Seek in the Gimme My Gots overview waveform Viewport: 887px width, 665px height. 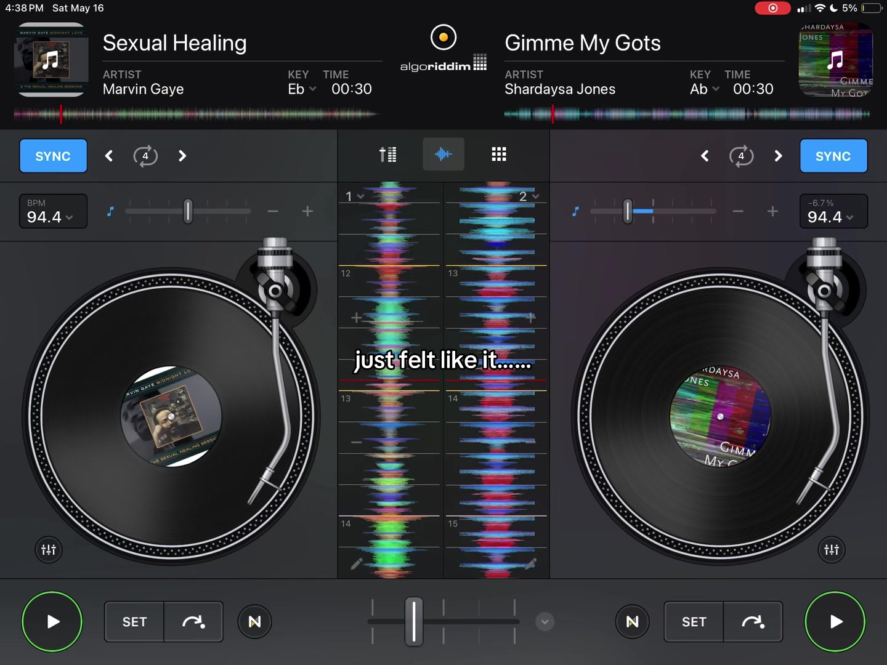pos(687,114)
